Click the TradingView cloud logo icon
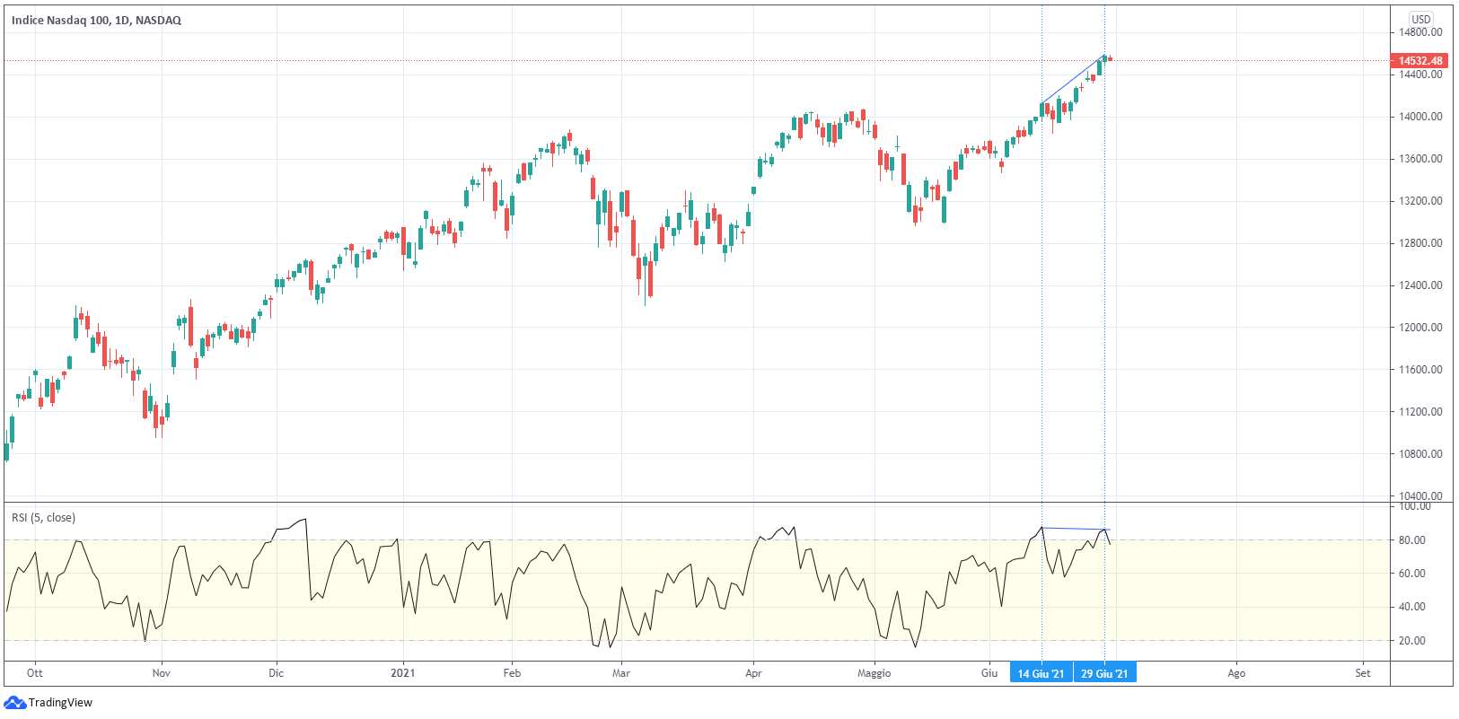Image resolution: width=1459 pixels, height=719 pixels. (14, 703)
